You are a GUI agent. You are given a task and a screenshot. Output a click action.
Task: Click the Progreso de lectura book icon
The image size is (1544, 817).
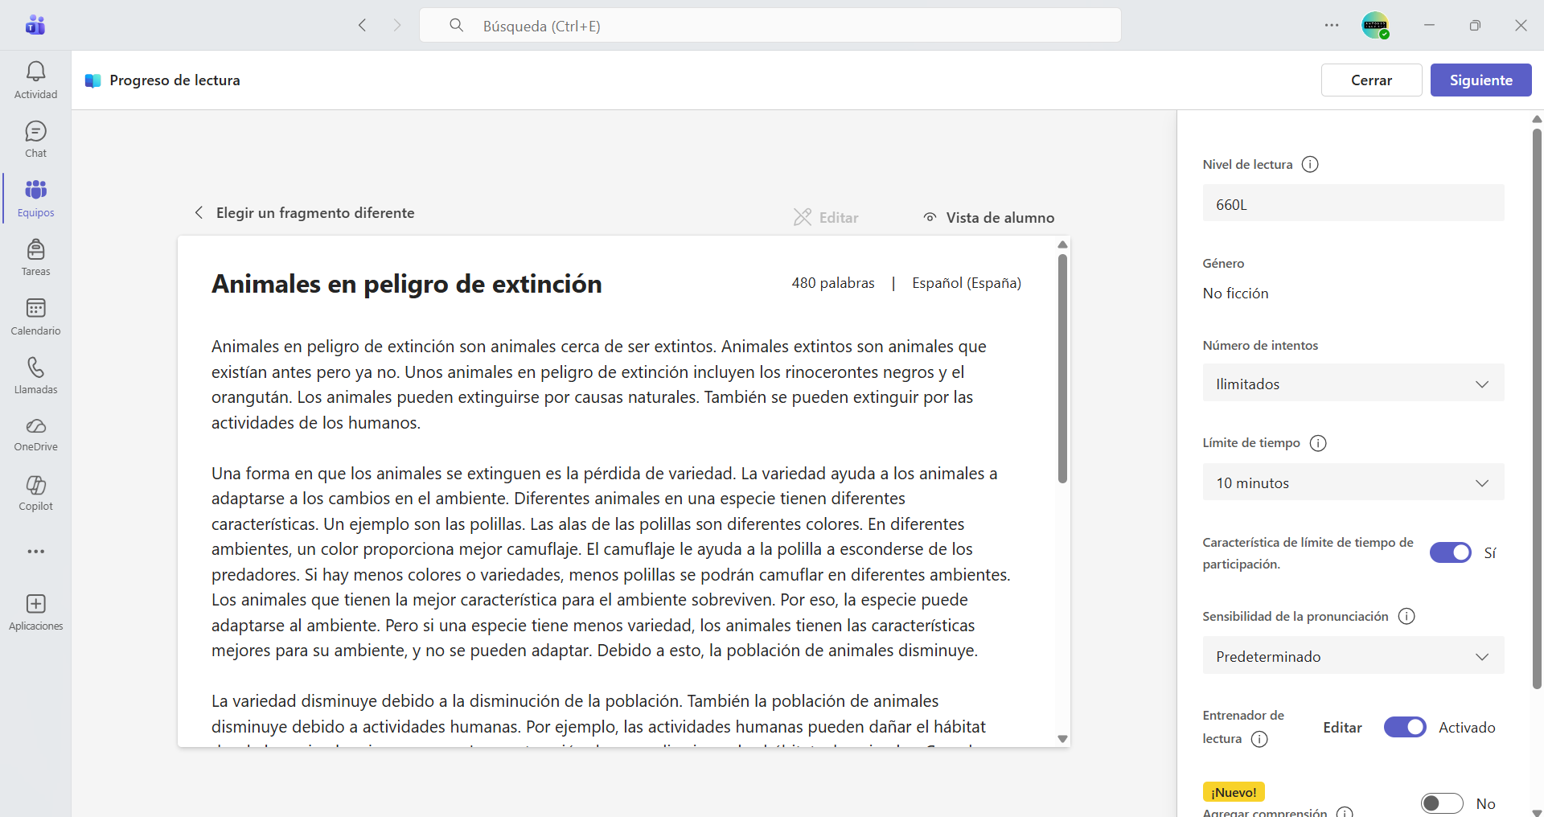point(93,80)
